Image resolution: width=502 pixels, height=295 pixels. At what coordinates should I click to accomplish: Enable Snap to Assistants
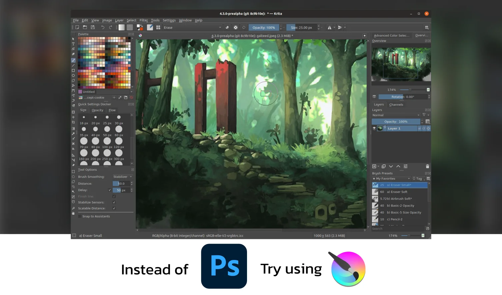pyautogui.click(x=79, y=216)
